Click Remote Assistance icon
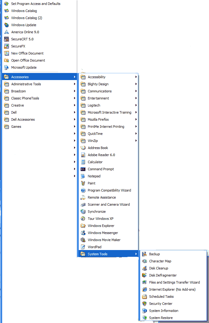Viewport: 209px width, 323px height. 83,197
